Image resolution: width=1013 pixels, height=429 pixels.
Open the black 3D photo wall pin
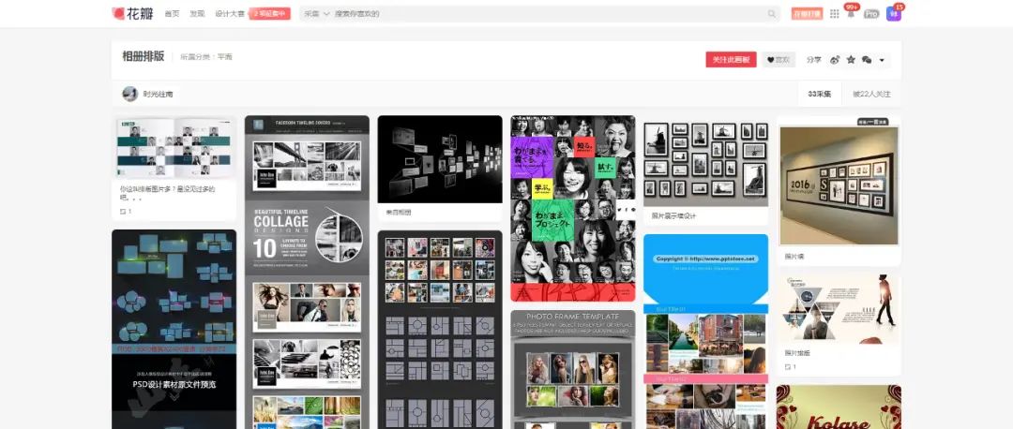tap(440, 159)
